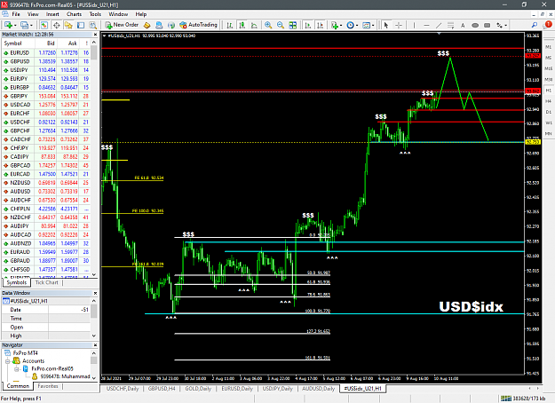Select the EURUSD row in Market Watch

coord(46,52)
